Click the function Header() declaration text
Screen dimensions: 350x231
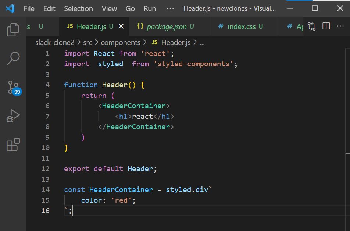pyautogui.click(x=100, y=85)
